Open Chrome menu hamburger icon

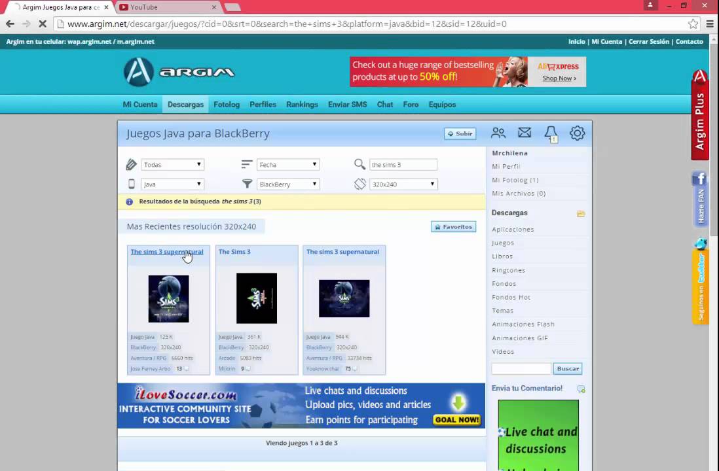(x=710, y=24)
